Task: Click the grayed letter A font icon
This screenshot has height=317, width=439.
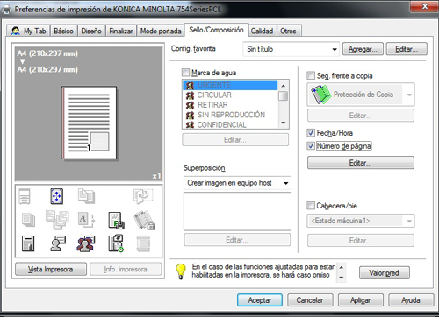Action: 86,220
